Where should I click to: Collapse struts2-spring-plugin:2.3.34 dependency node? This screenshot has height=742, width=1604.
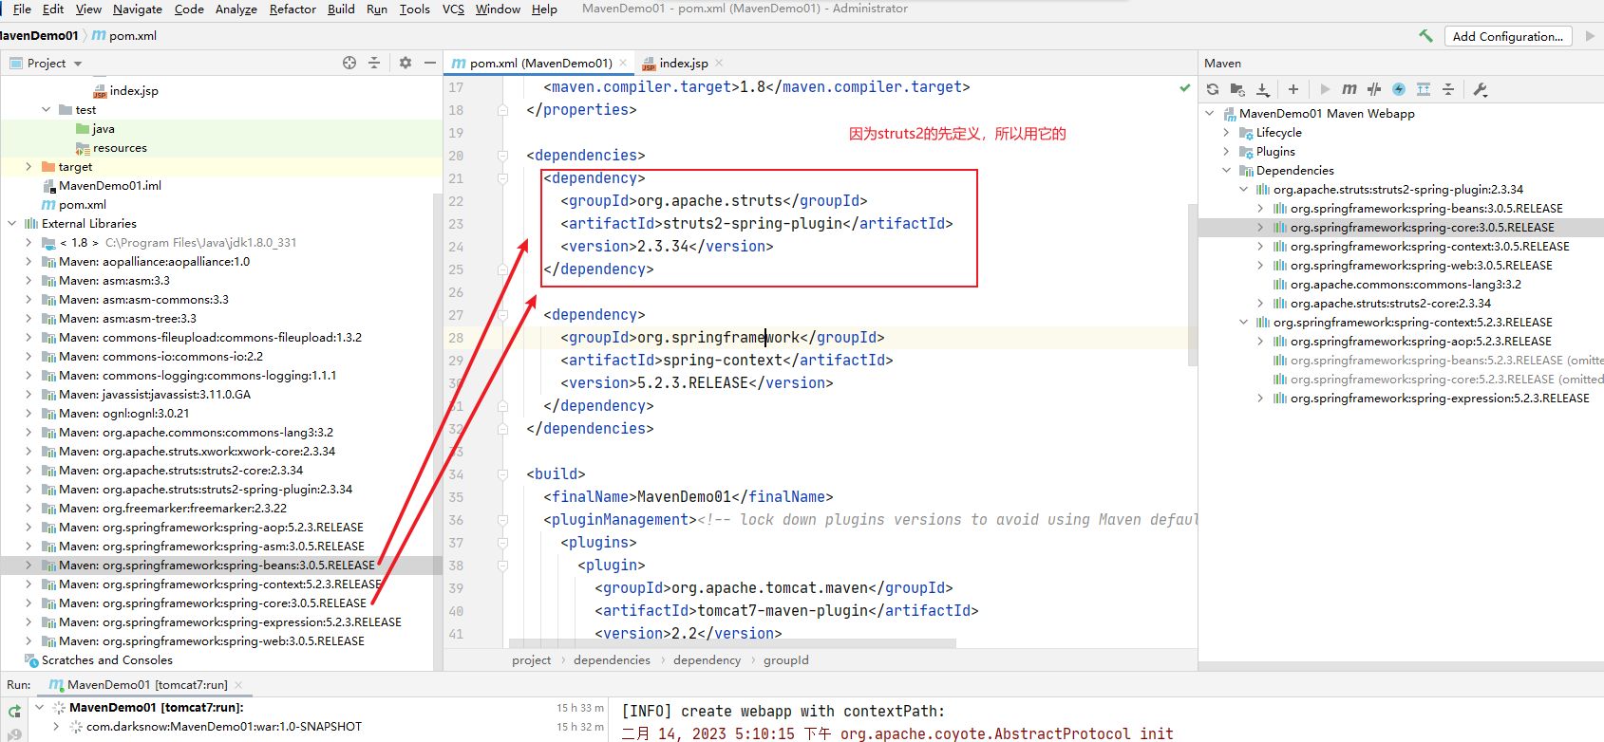[1243, 190]
